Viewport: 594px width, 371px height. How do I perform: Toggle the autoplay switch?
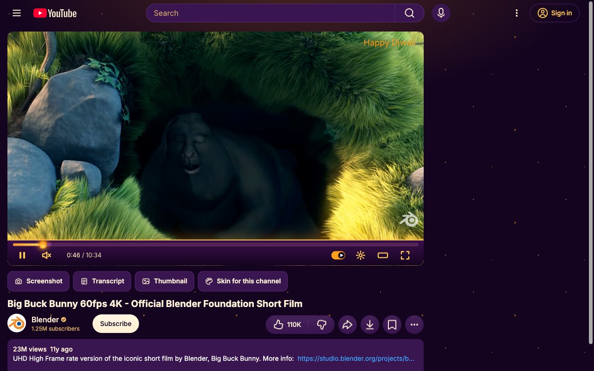[x=338, y=255]
